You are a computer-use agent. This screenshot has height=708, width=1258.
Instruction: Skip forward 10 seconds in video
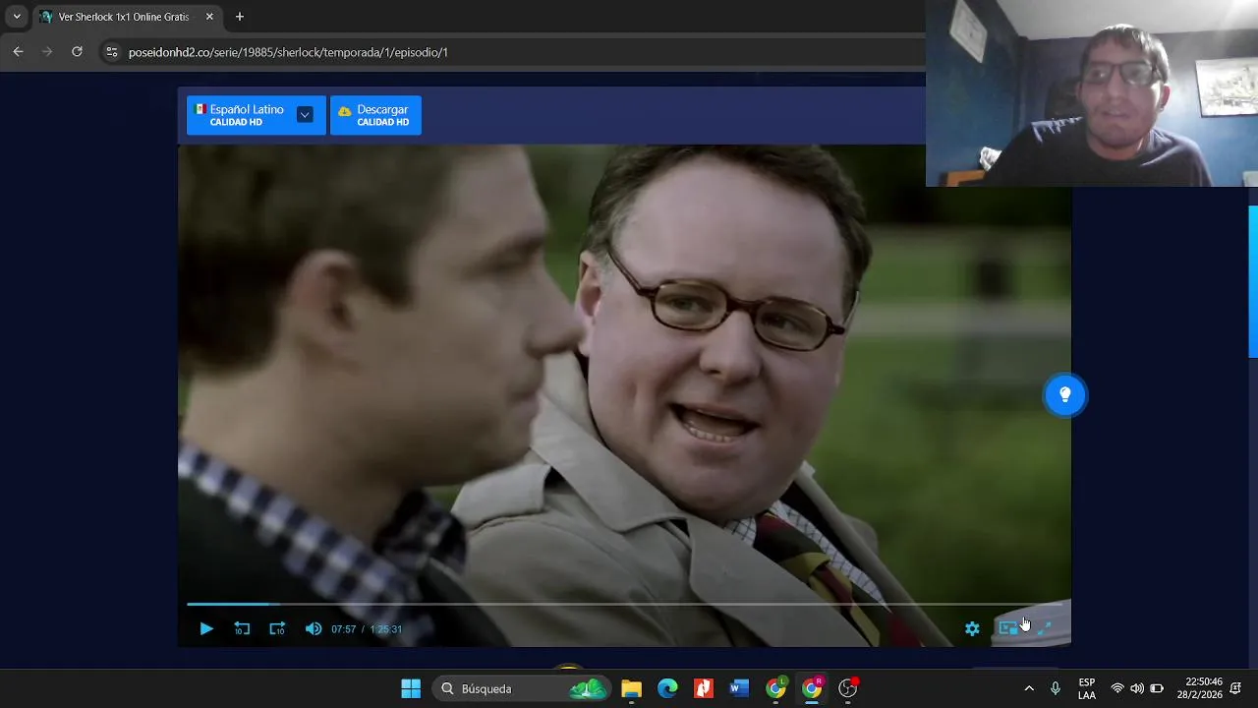[277, 629]
